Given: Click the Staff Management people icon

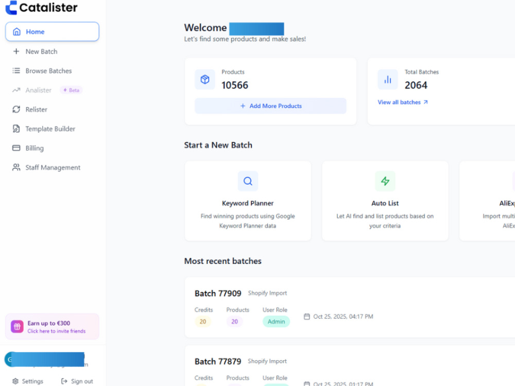Looking at the screenshot, I should (16, 167).
